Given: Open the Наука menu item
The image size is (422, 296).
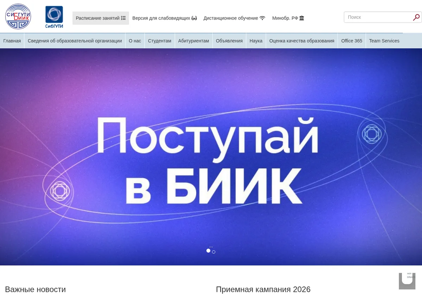Looking at the screenshot, I should coord(256,41).
